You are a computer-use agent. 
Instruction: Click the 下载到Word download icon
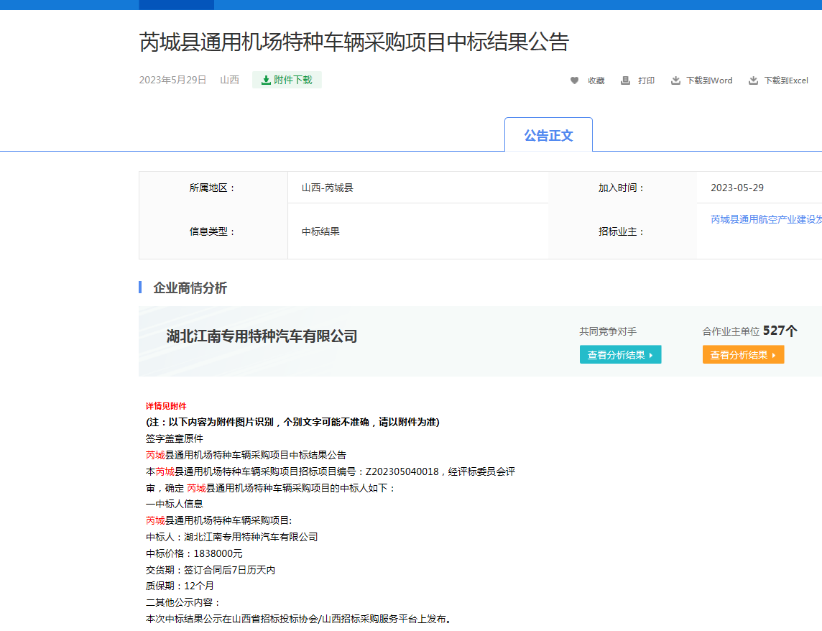(x=676, y=80)
